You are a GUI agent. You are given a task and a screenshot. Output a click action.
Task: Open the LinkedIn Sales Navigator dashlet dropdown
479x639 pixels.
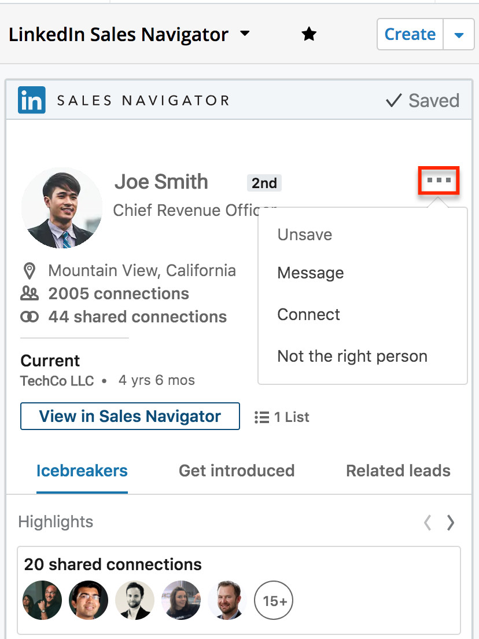tap(245, 34)
